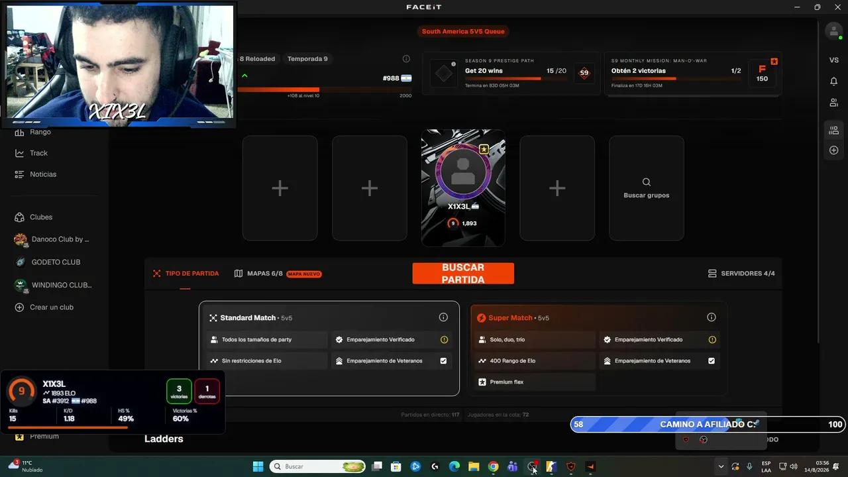The image size is (848, 477).
Task: Open the friends list icon
Action: (833, 103)
